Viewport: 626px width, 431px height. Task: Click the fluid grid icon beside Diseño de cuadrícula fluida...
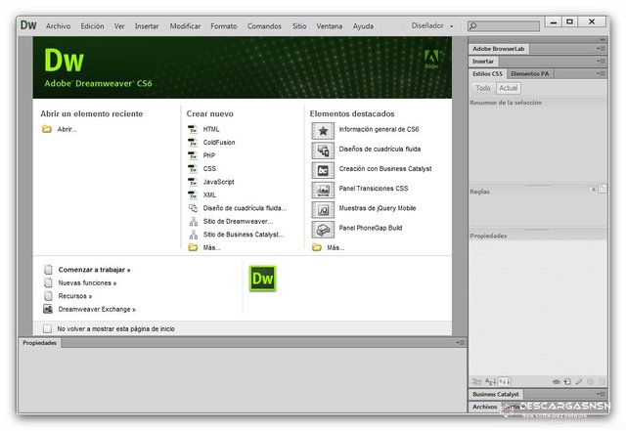pyautogui.click(x=193, y=208)
